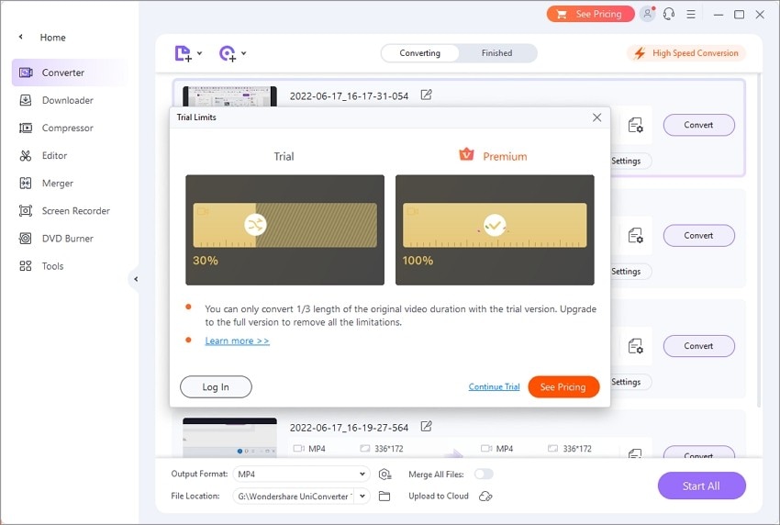
Task: Click the Upload to Cloud icon
Action: click(x=485, y=497)
